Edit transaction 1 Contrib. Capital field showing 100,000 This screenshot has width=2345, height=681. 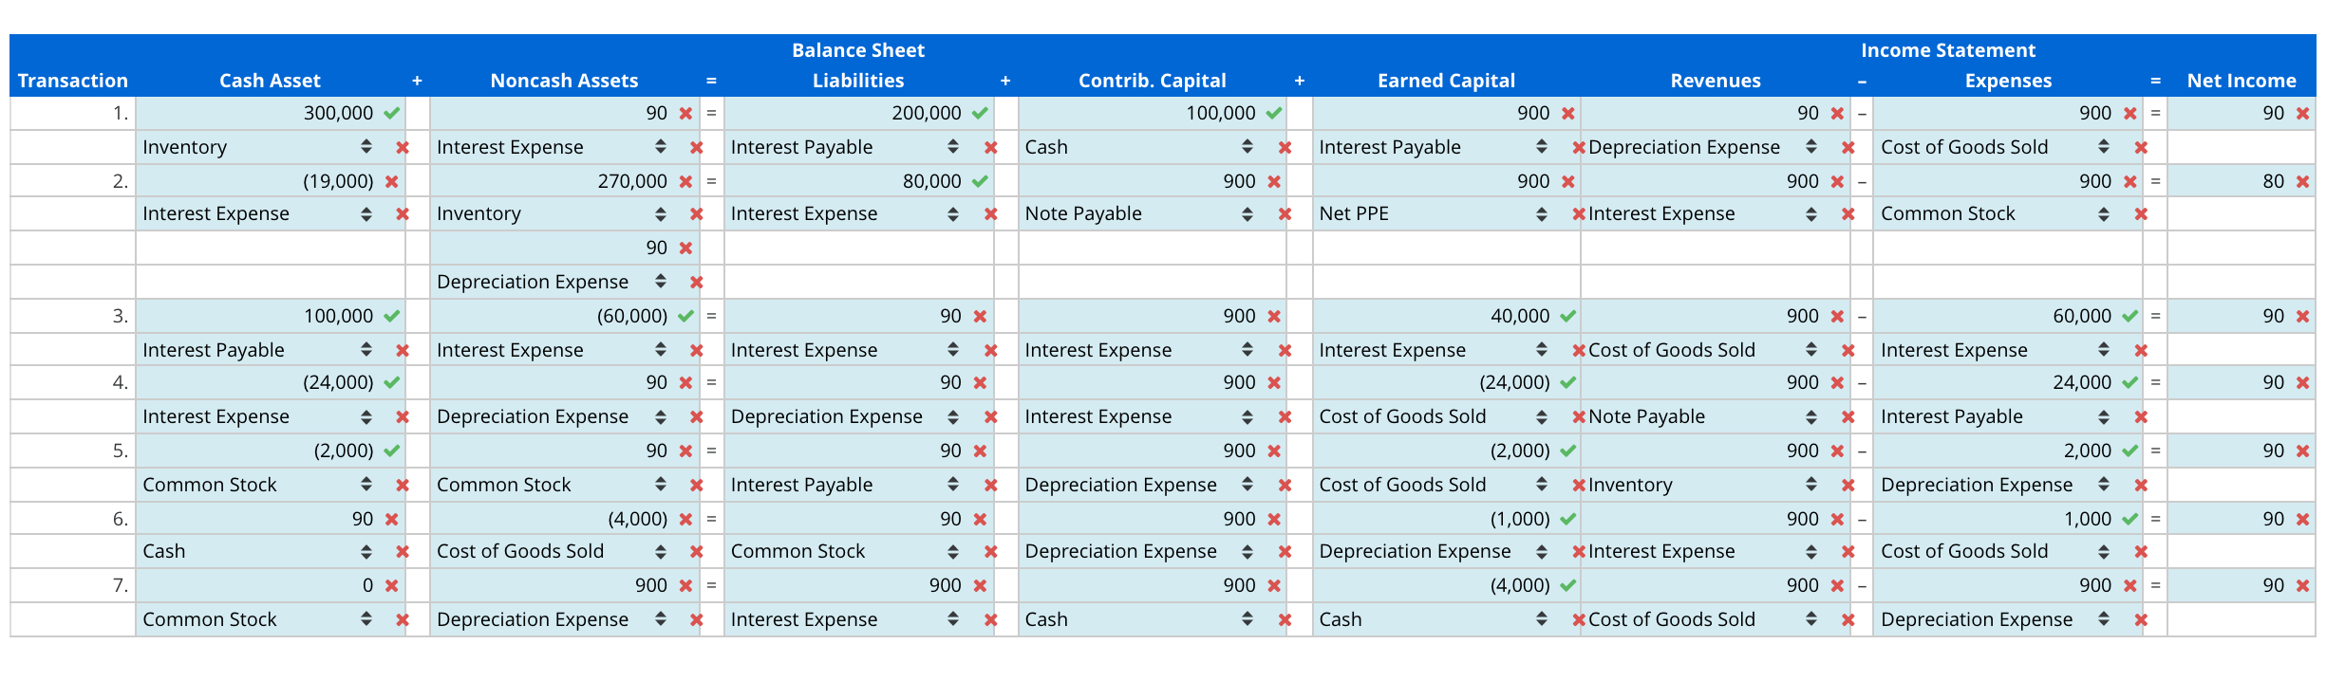(1140, 113)
